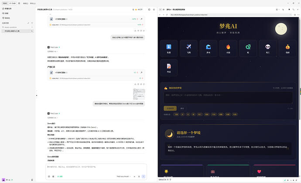Select the flying dream card with airplane icon
This screenshot has width=301, height=183.
188,48
